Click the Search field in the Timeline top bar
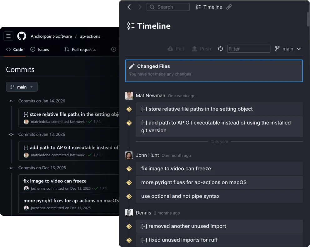The height and width of the screenshot is (247, 310). pos(168,7)
